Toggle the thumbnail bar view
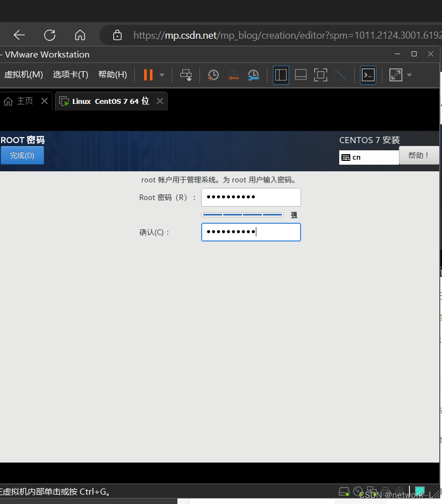This screenshot has width=442, height=504. pos(301,75)
